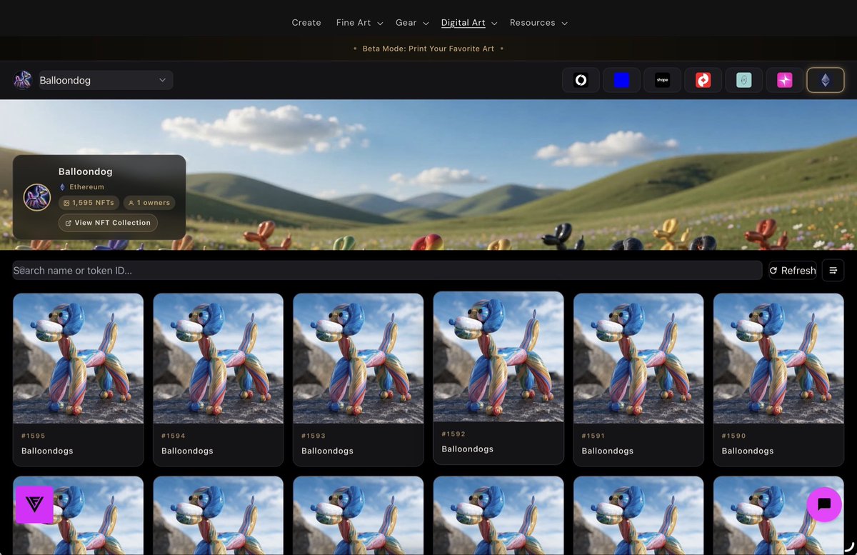Open Balloondogs NFT #1590 thumbnail
The height and width of the screenshot is (555, 857).
click(778, 359)
